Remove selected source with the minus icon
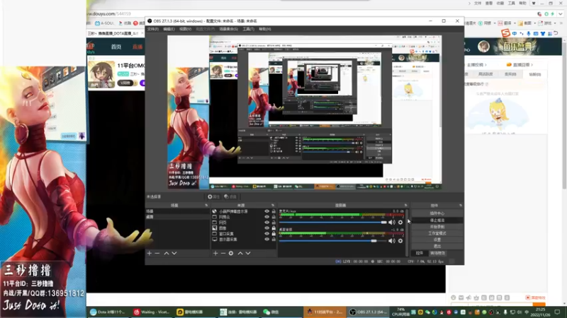Screen dimensions: 567x318 pyautogui.click(x=223, y=254)
